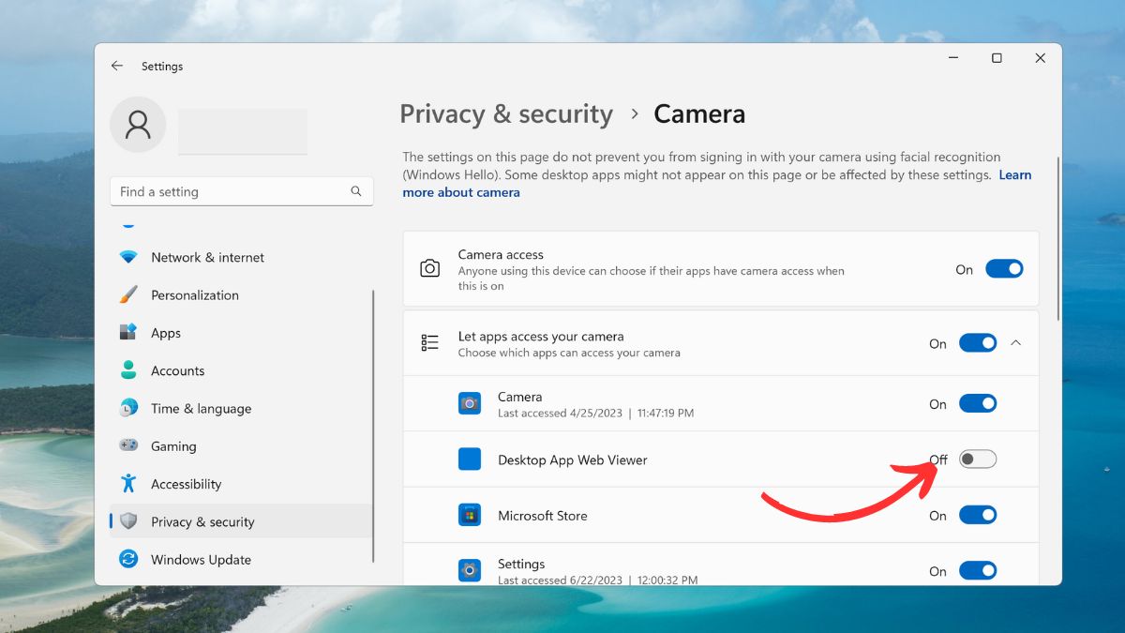Enable Desktop App Web Viewer toggle
The image size is (1125, 633).
coord(978,460)
